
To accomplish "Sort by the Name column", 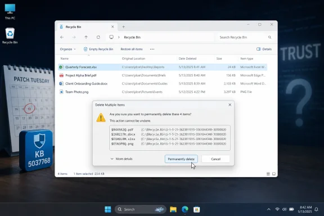I will [65, 58].
